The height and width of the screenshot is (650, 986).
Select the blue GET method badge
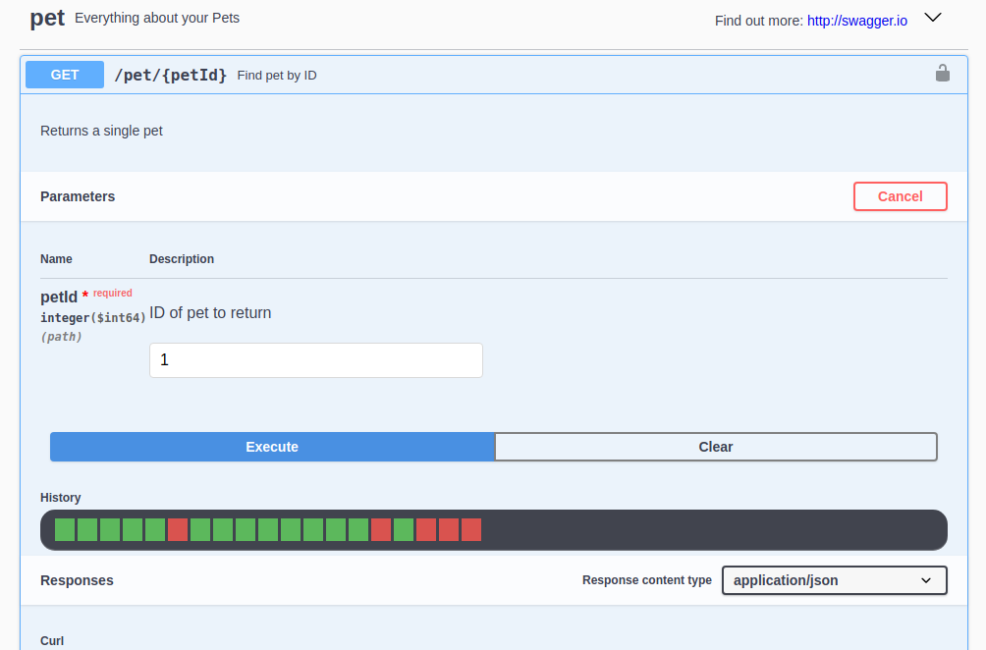[x=64, y=74]
